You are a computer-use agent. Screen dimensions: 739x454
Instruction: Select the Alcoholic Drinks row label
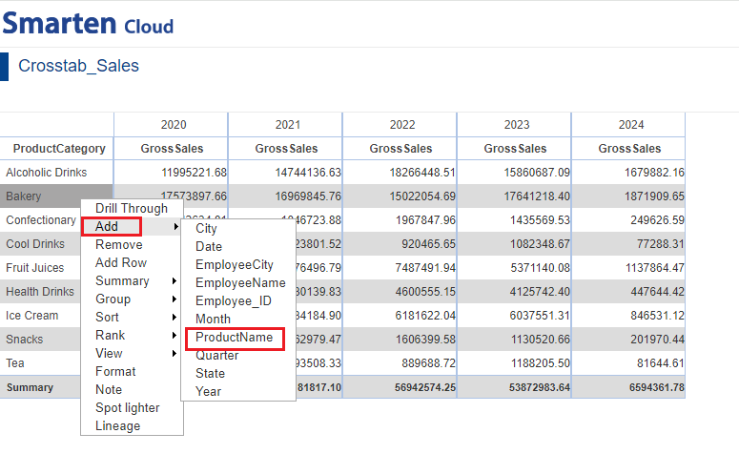[46, 173]
